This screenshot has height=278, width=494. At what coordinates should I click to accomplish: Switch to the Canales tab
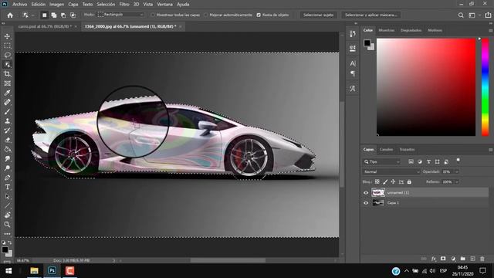point(386,149)
